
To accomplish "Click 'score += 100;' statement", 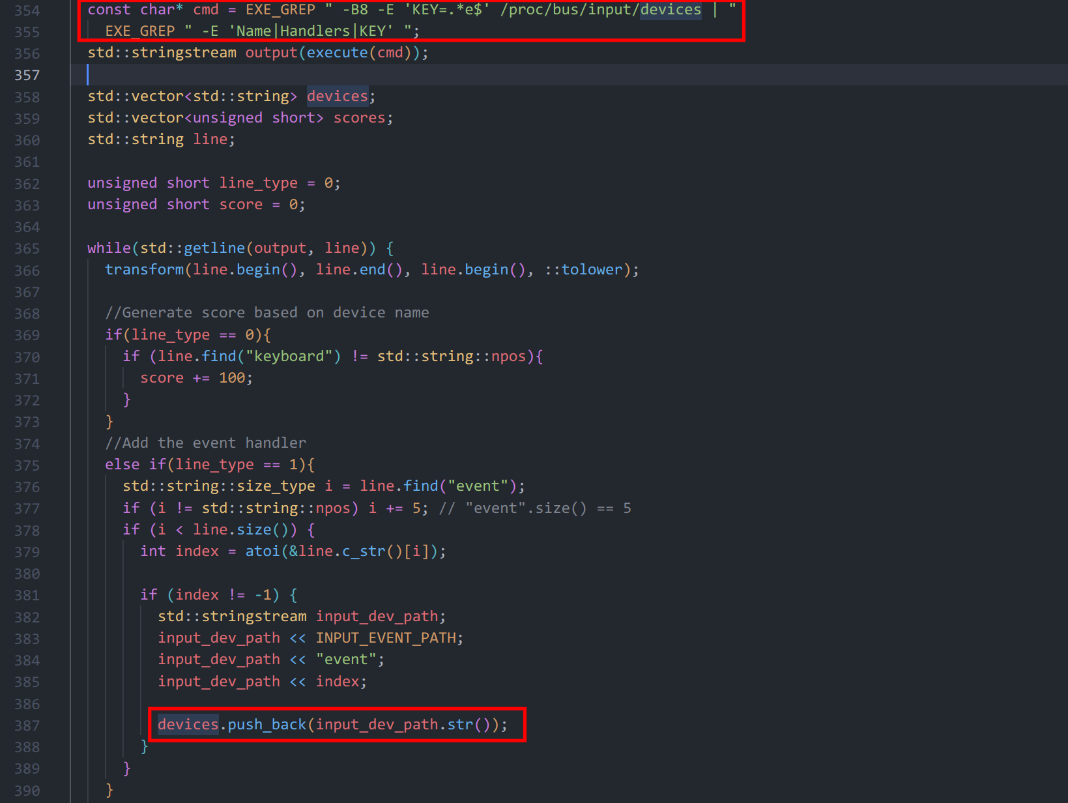I will 197,378.
